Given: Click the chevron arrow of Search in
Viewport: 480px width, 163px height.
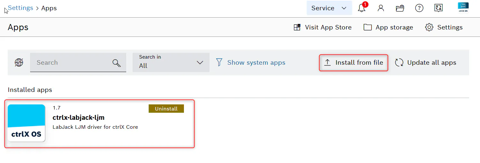Looking at the screenshot, I should click(200, 62).
